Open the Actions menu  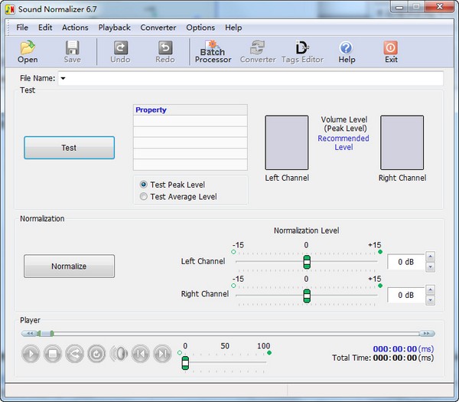pos(75,28)
